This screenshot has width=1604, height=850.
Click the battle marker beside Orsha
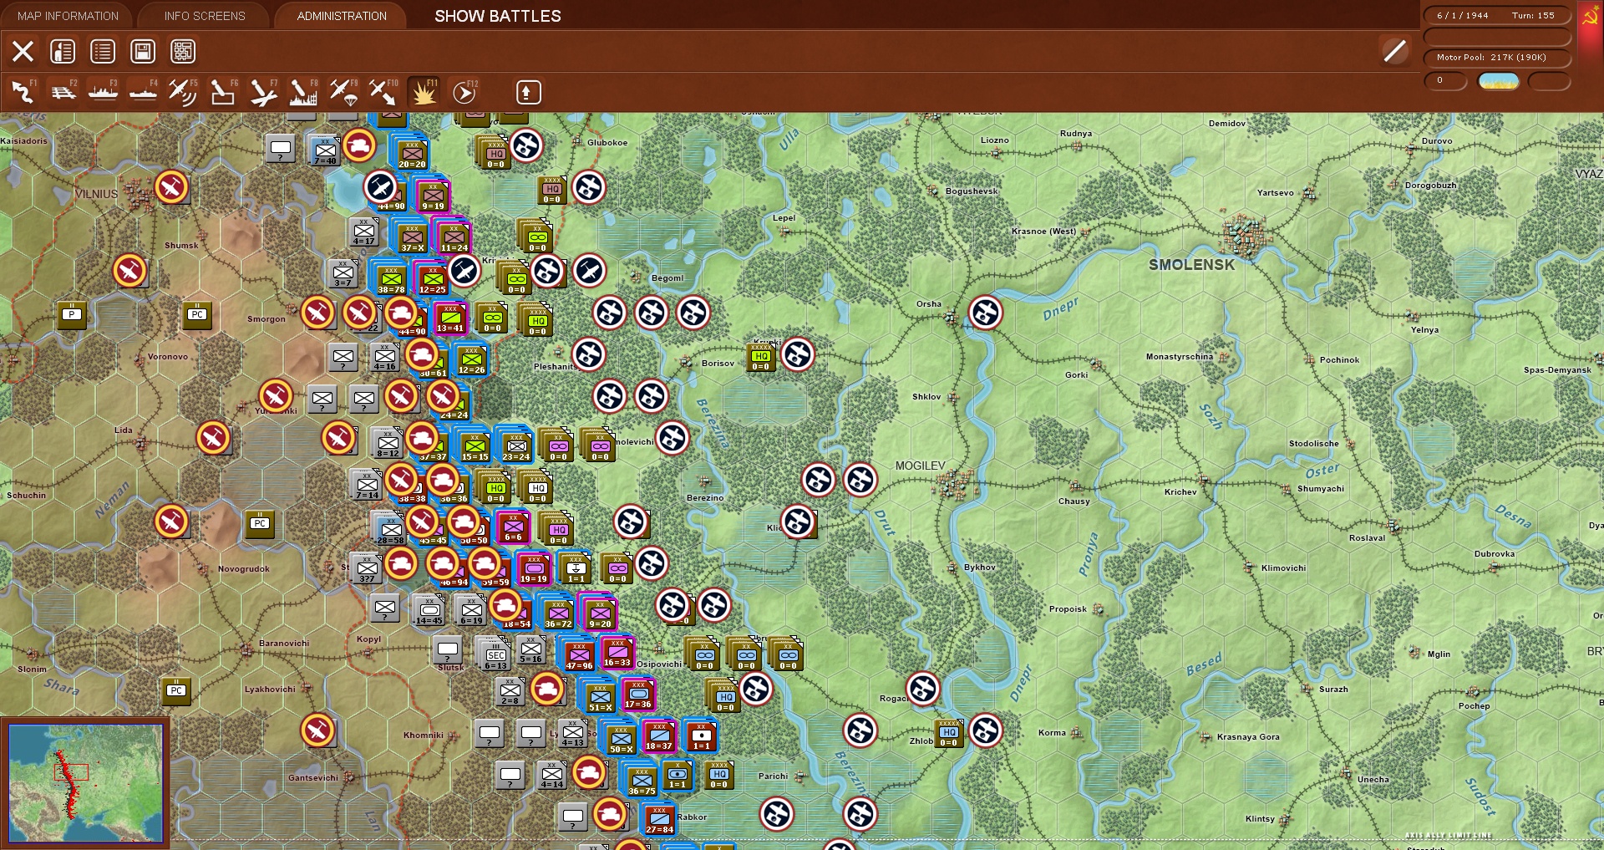(986, 313)
